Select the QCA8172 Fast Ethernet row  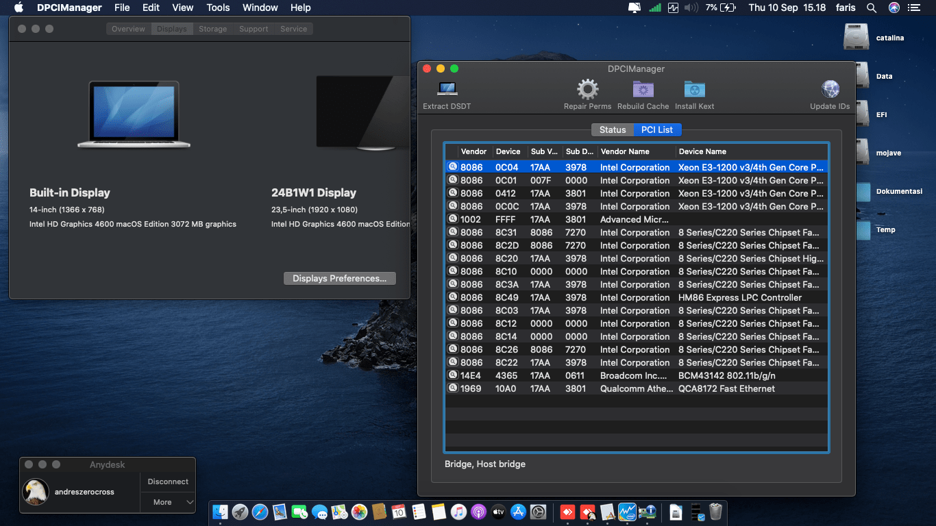[x=637, y=388]
